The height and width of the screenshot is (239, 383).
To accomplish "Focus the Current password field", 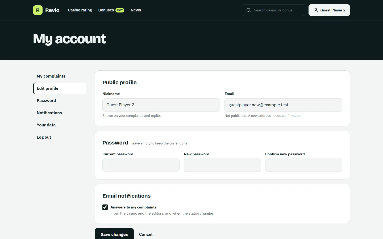I will 141,165.
